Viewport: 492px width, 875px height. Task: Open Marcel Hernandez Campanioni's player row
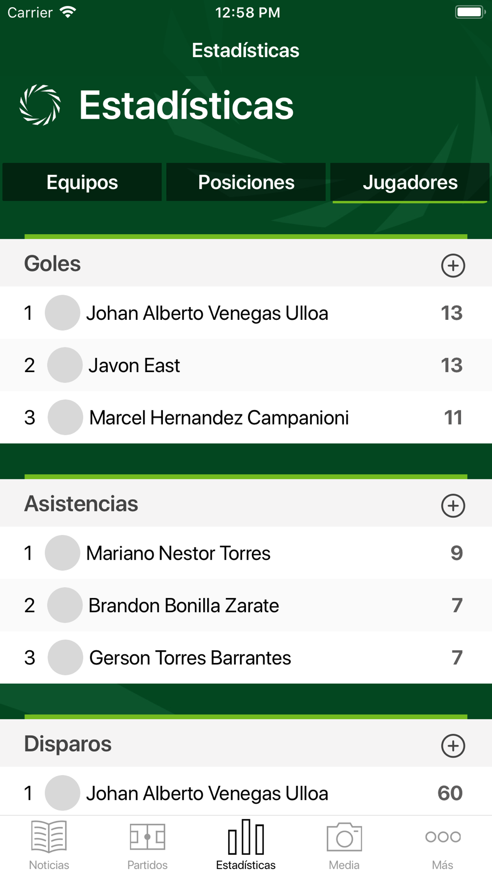pyautogui.click(x=246, y=417)
